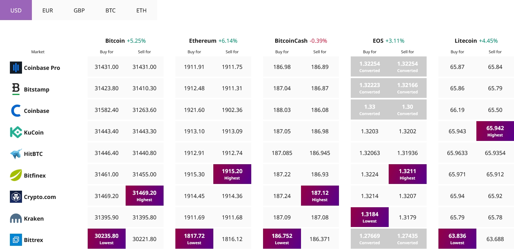Image resolution: width=514 pixels, height=249 pixels.
Task: Select the GBP currency tab
Action: [x=79, y=10]
